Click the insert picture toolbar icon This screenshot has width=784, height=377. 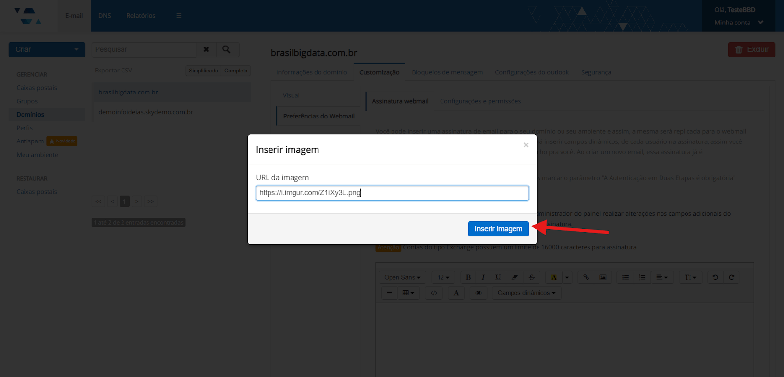[603, 277]
